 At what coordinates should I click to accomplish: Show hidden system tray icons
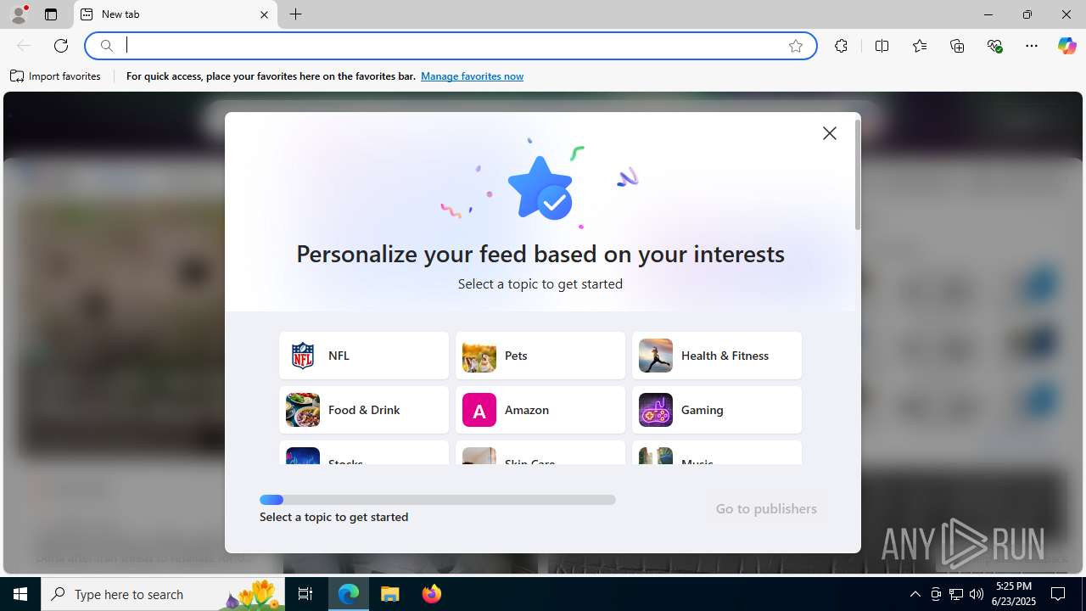coord(915,594)
